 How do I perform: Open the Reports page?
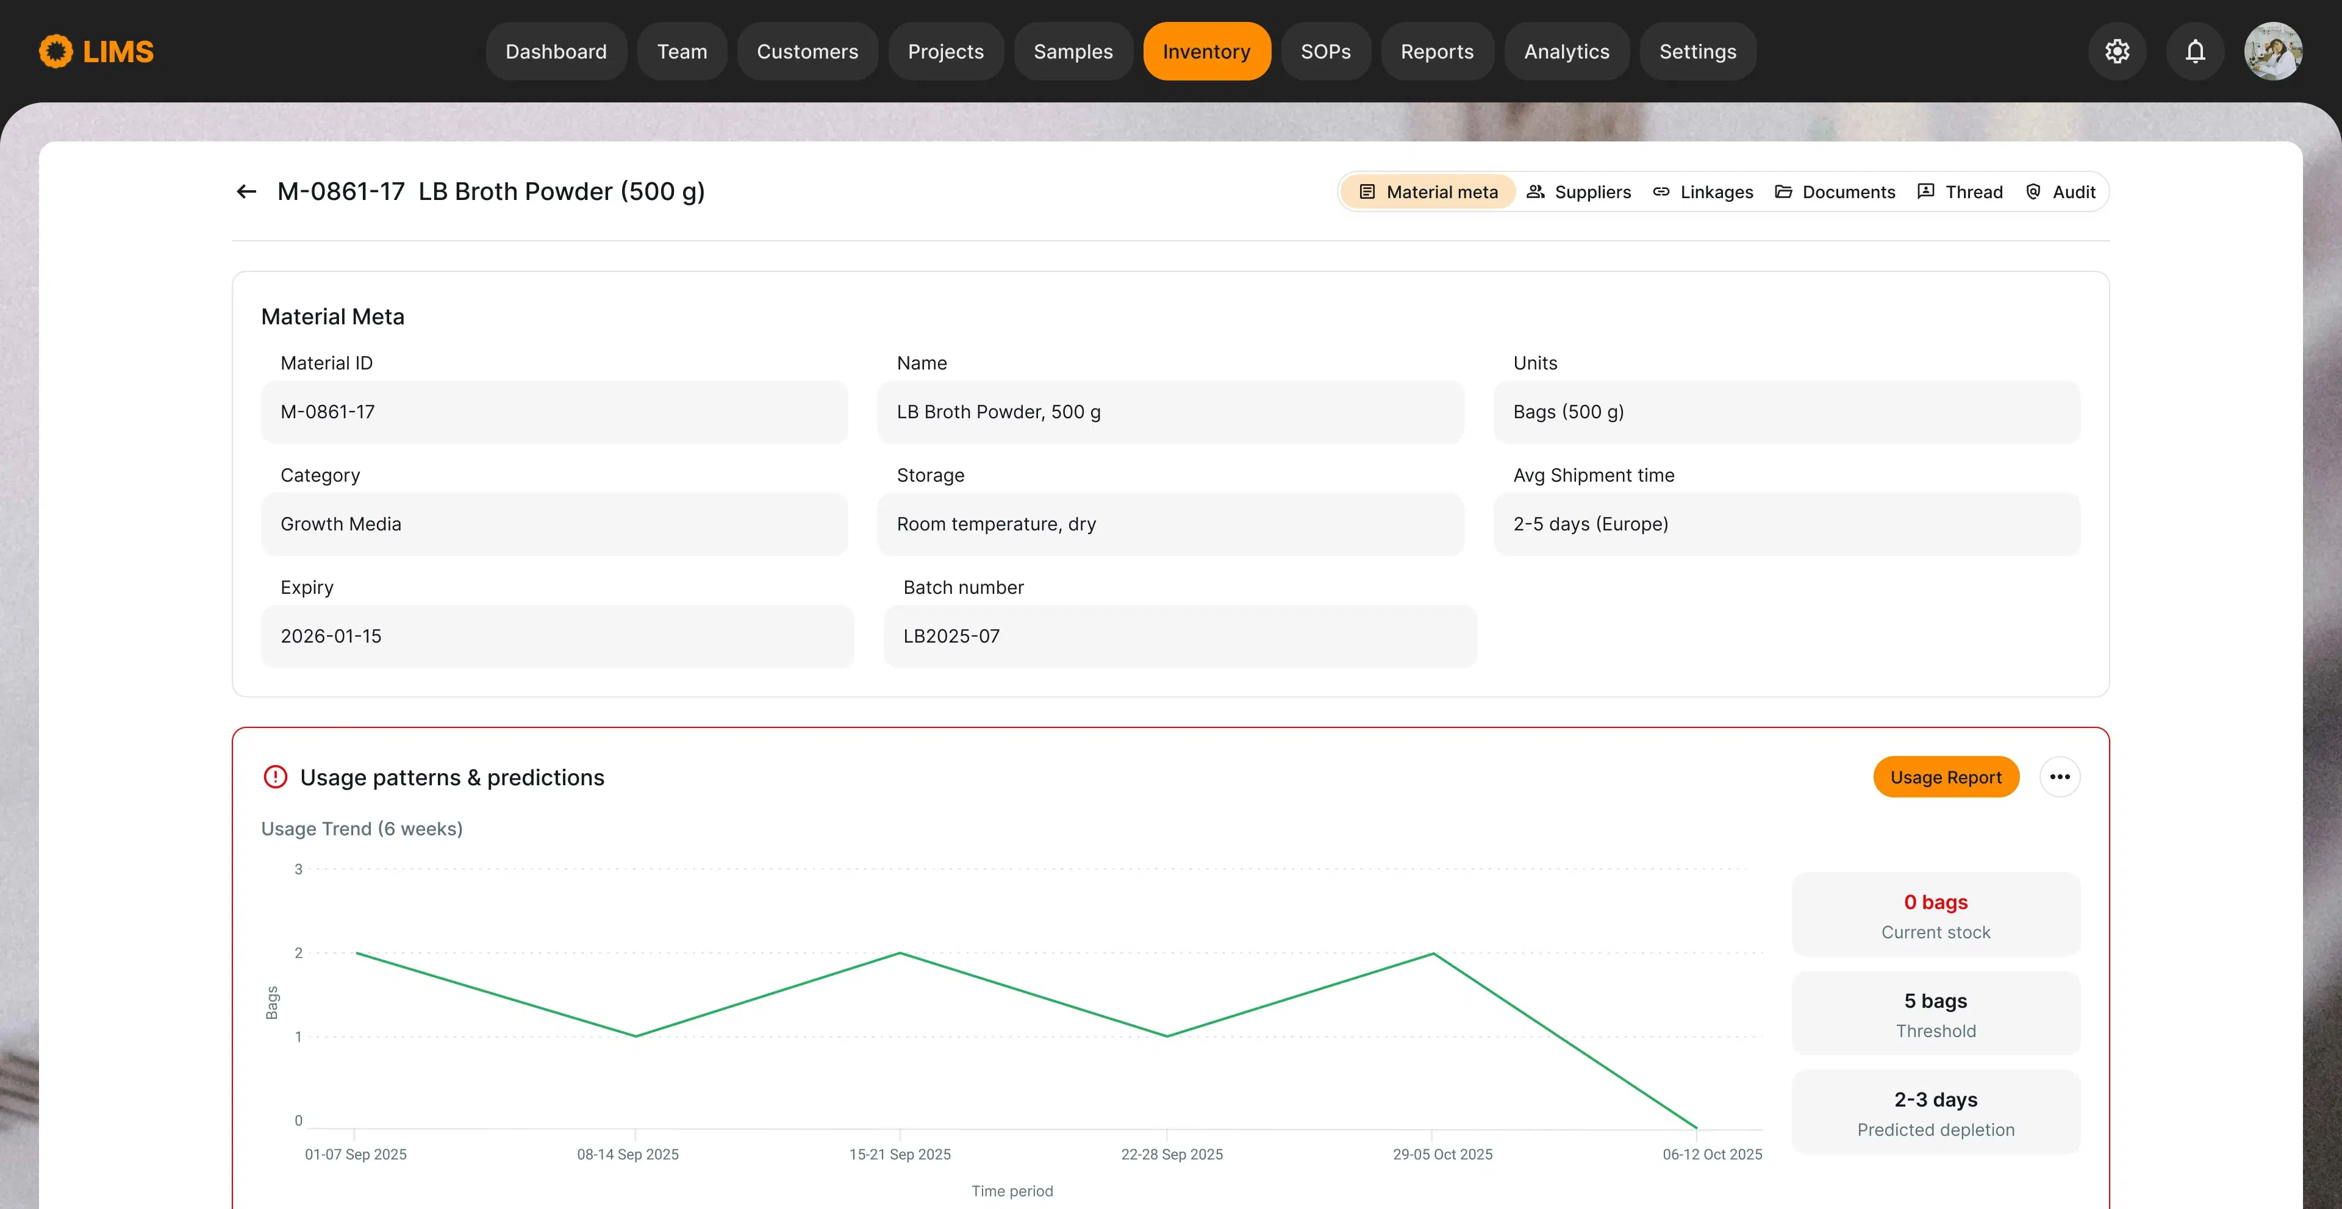tap(1436, 51)
